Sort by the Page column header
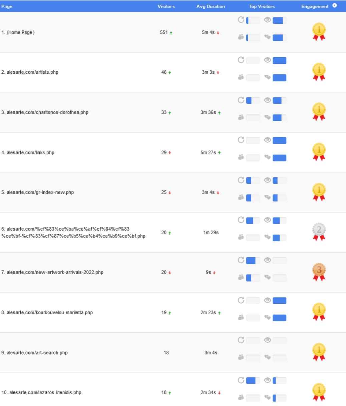This screenshot has height=406, width=346. [x=7, y=6]
